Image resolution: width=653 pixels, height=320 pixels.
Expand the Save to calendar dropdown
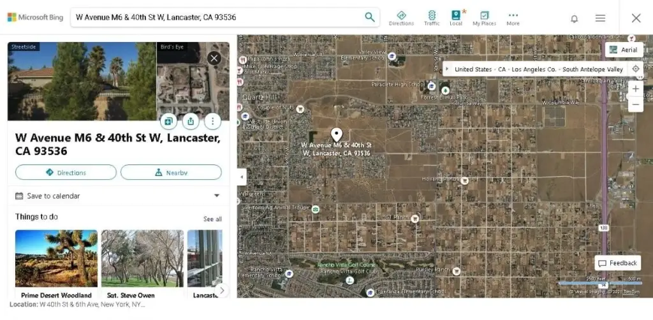coord(216,196)
